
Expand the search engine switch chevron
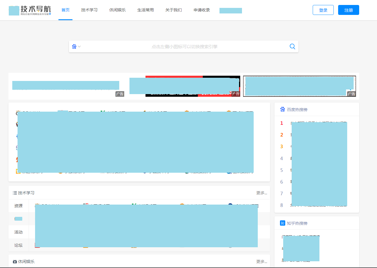[x=79, y=46]
